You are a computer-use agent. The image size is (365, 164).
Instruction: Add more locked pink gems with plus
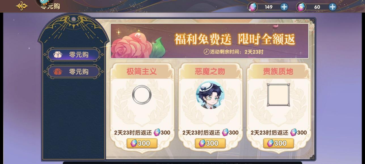click(284, 7)
